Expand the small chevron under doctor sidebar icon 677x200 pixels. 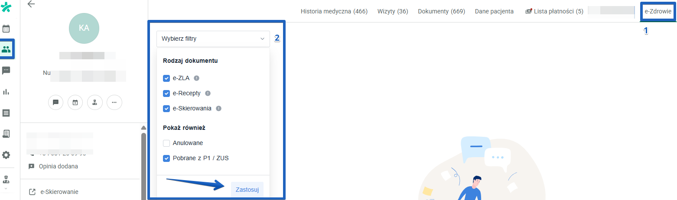[6, 189]
